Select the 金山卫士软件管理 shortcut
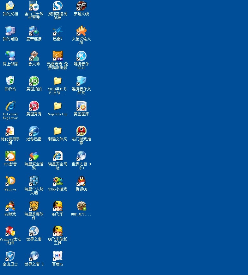The width and height of the screenshot is (248, 275). pos(34,6)
